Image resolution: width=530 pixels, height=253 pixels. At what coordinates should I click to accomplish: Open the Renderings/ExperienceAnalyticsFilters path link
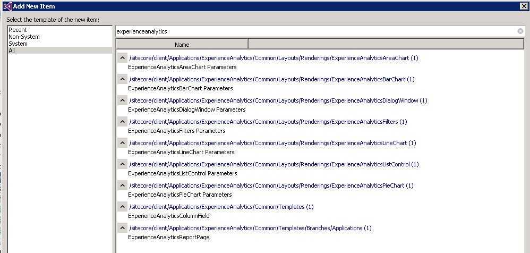pyautogui.click(x=268, y=122)
